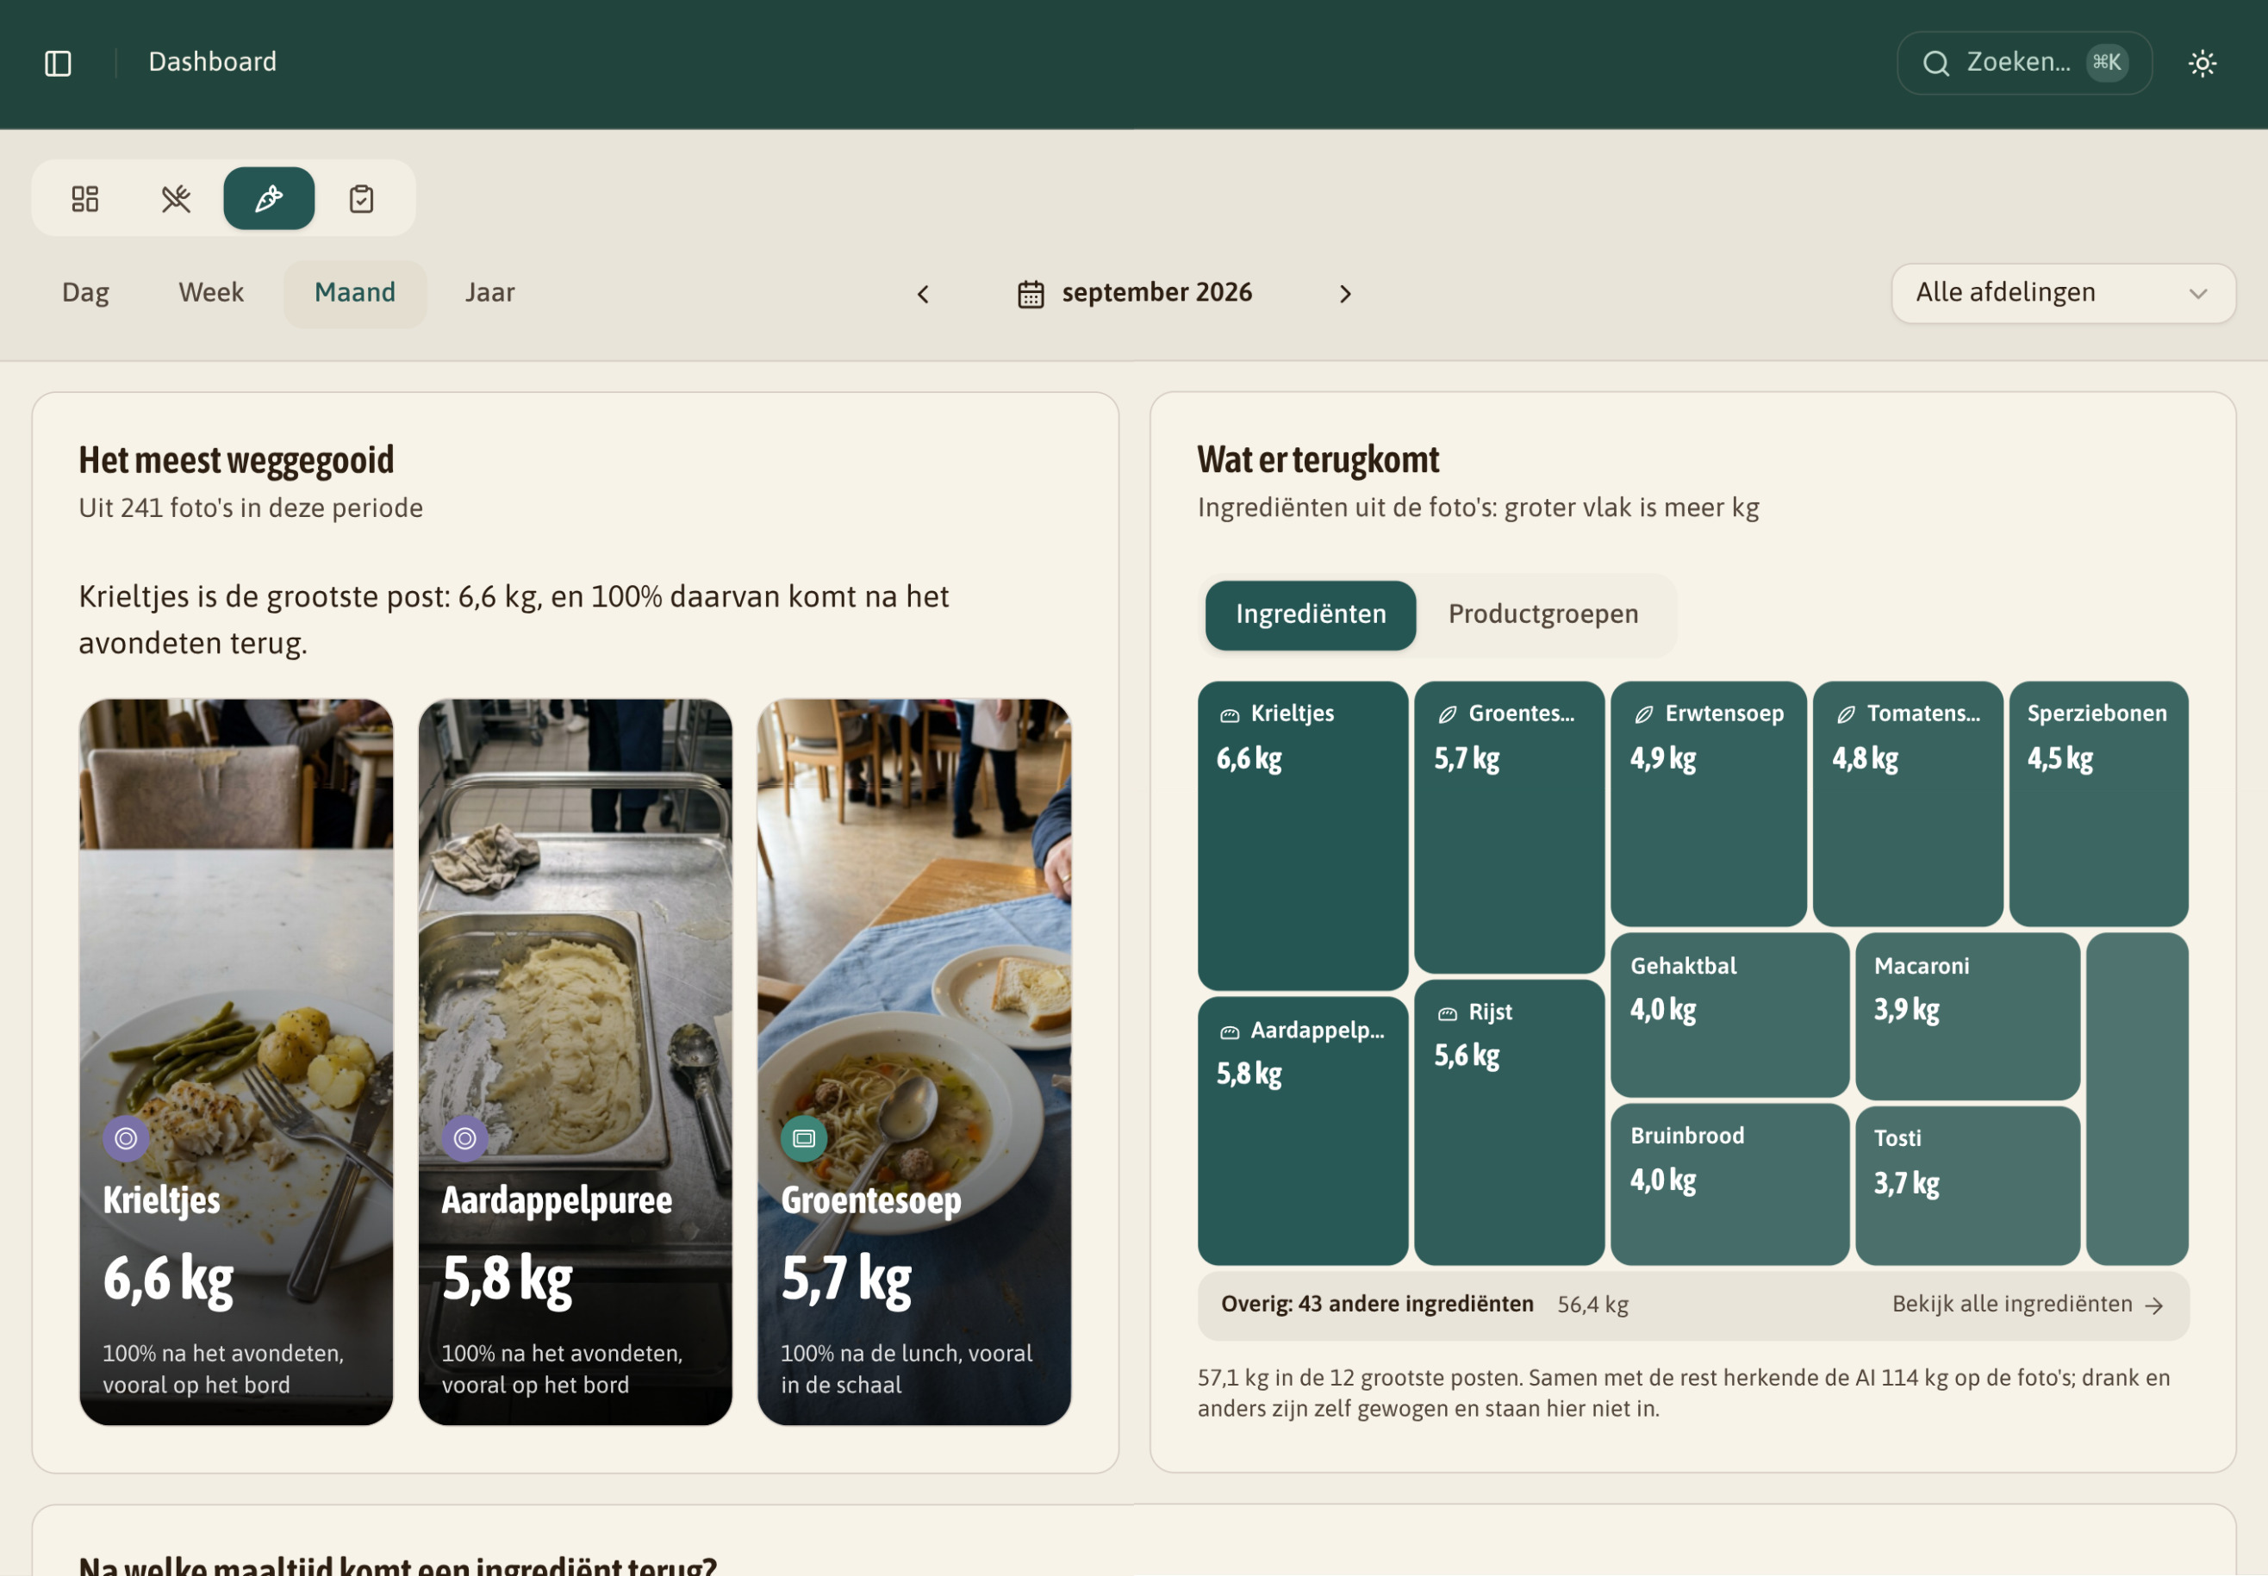This screenshot has width=2268, height=1576.
Task: Click the ⌘K shortcut badge
Action: click(2106, 63)
